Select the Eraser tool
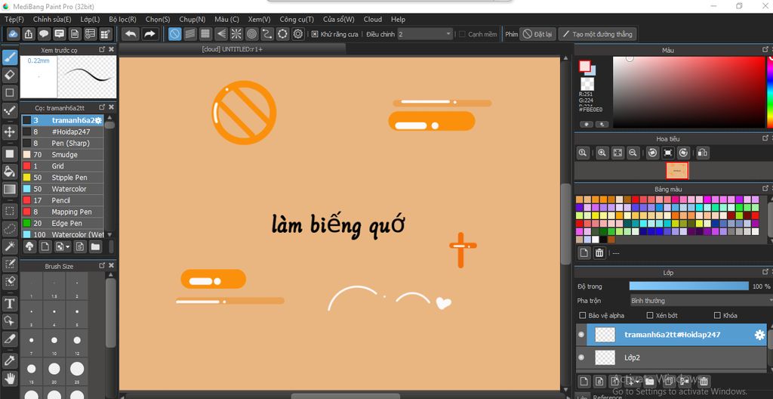 (9, 75)
